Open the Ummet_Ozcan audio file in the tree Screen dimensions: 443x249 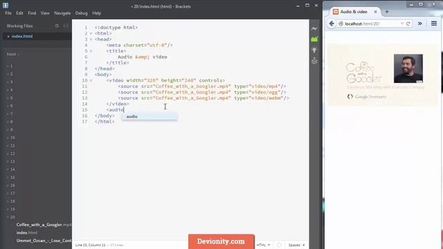(44, 241)
